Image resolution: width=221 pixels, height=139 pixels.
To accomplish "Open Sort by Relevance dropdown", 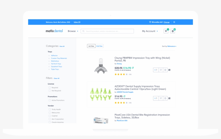I will click(172, 46).
